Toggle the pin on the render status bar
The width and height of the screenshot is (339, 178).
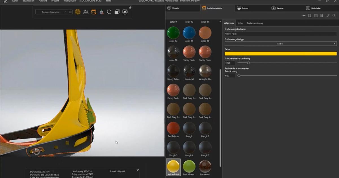pos(138,170)
